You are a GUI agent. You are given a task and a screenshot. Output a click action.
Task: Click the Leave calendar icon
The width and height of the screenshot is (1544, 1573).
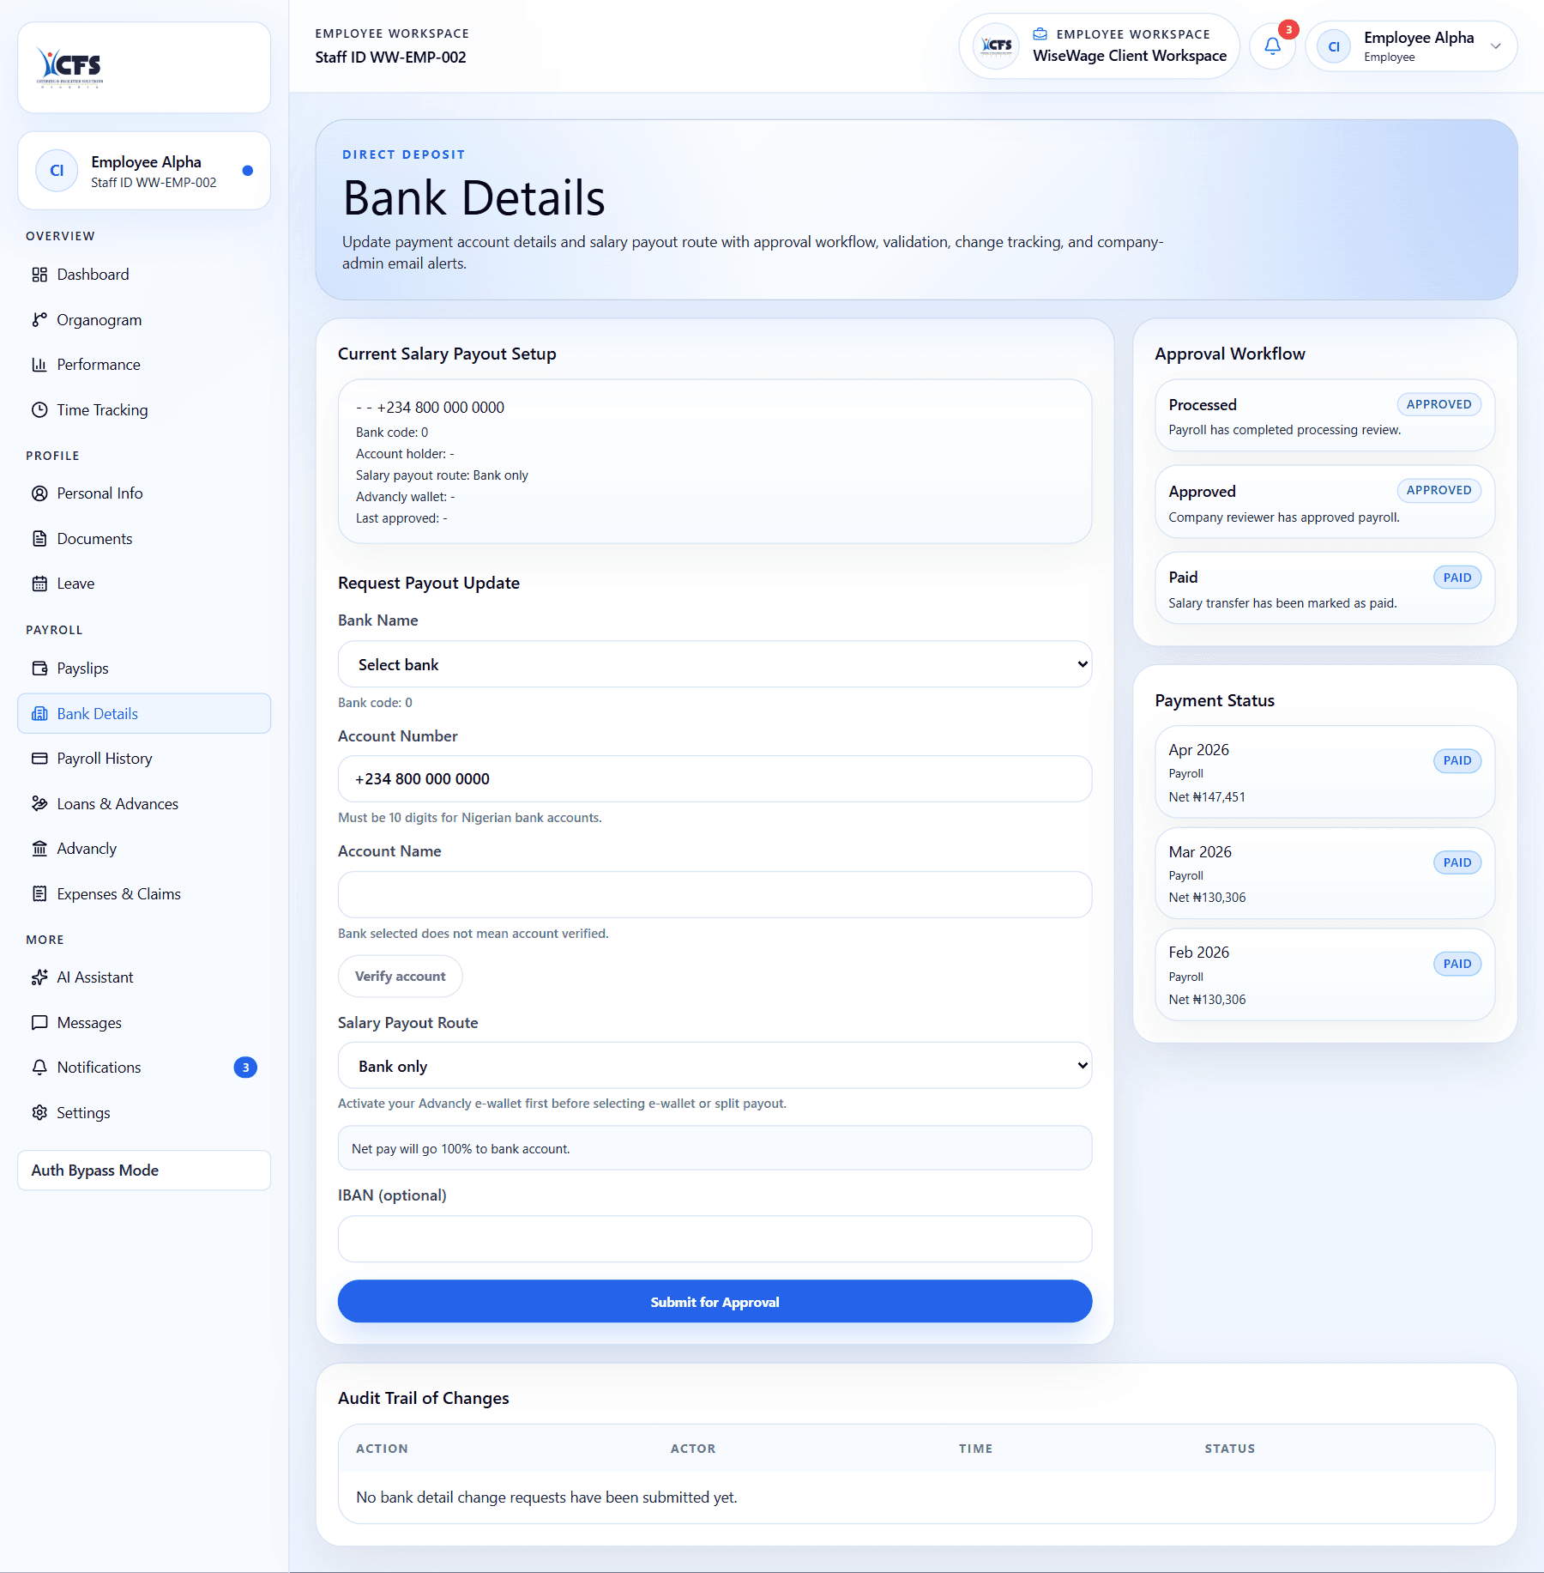pyautogui.click(x=39, y=584)
